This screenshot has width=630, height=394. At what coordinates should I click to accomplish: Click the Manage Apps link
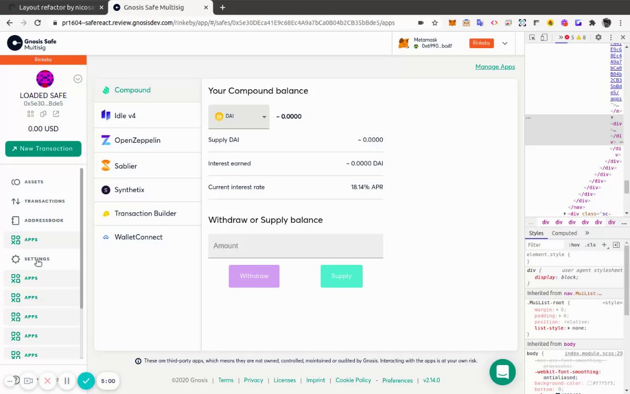click(x=495, y=67)
